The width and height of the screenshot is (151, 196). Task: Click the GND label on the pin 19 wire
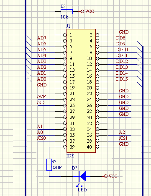[42, 85]
